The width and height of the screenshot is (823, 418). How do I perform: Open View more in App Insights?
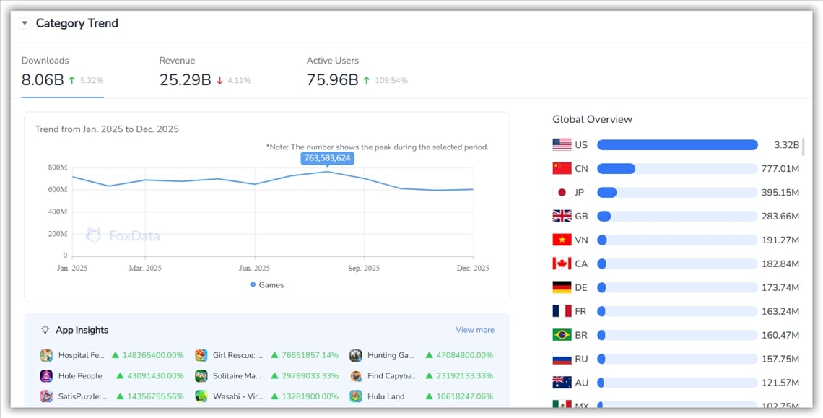(474, 329)
